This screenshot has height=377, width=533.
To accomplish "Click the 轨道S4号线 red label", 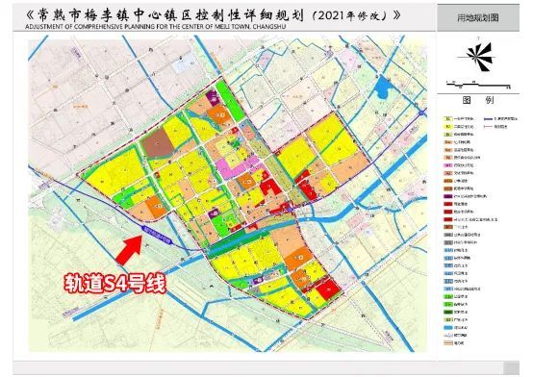I will (x=115, y=284).
